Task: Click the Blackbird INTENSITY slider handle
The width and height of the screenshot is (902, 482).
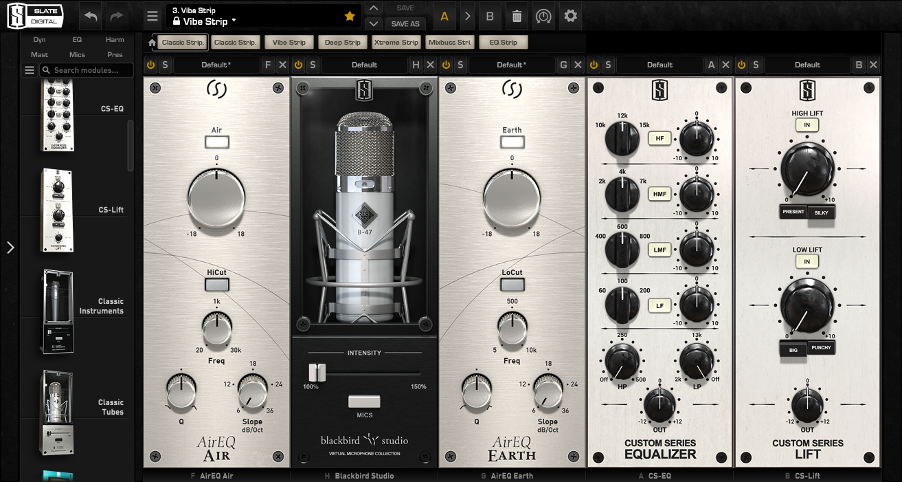Action: tap(316, 373)
